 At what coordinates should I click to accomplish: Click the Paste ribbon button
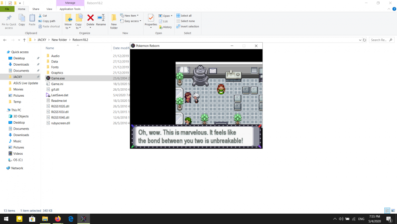coord(32,20)
